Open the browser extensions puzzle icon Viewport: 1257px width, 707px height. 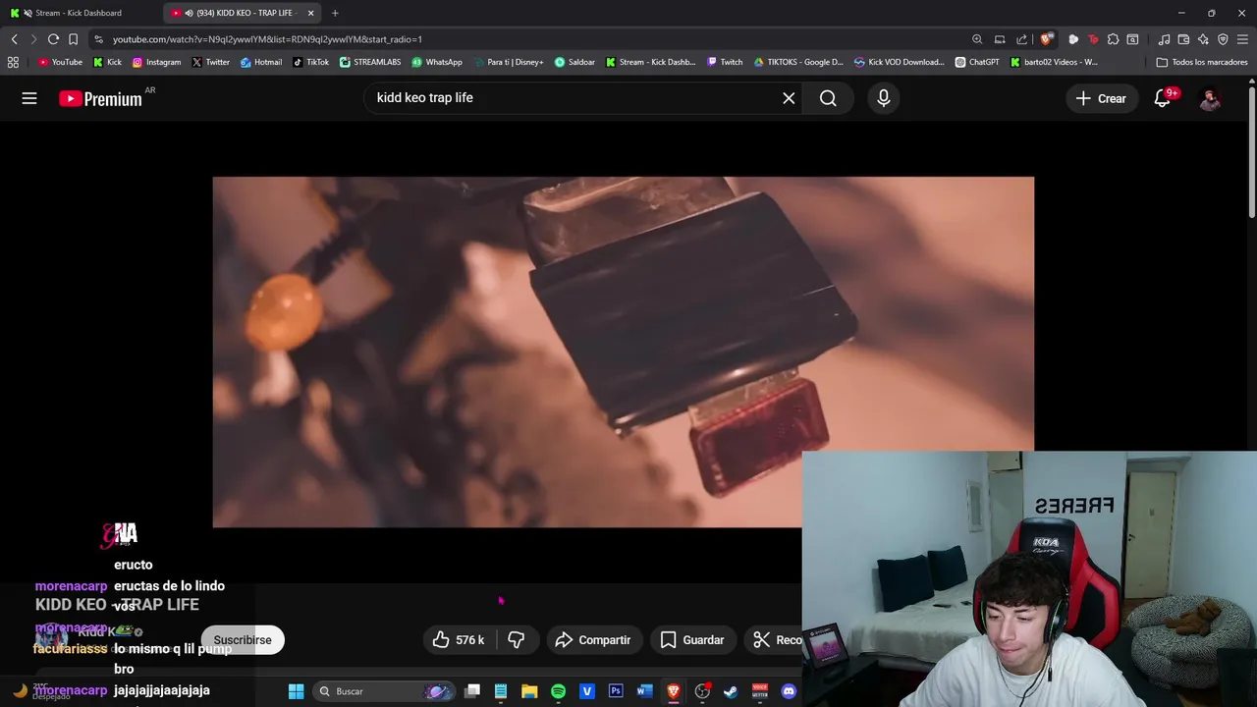pos(1113,39)
